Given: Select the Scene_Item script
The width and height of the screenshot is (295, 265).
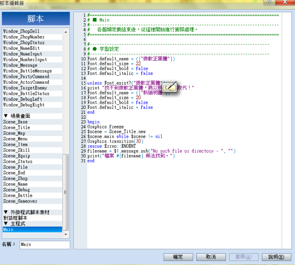Looking at the screenshot, I should point(32,144).
